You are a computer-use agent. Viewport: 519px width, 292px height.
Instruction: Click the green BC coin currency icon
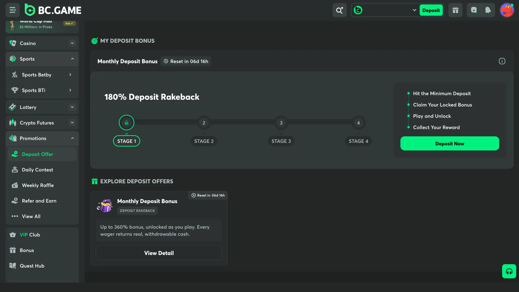(358, 10)
